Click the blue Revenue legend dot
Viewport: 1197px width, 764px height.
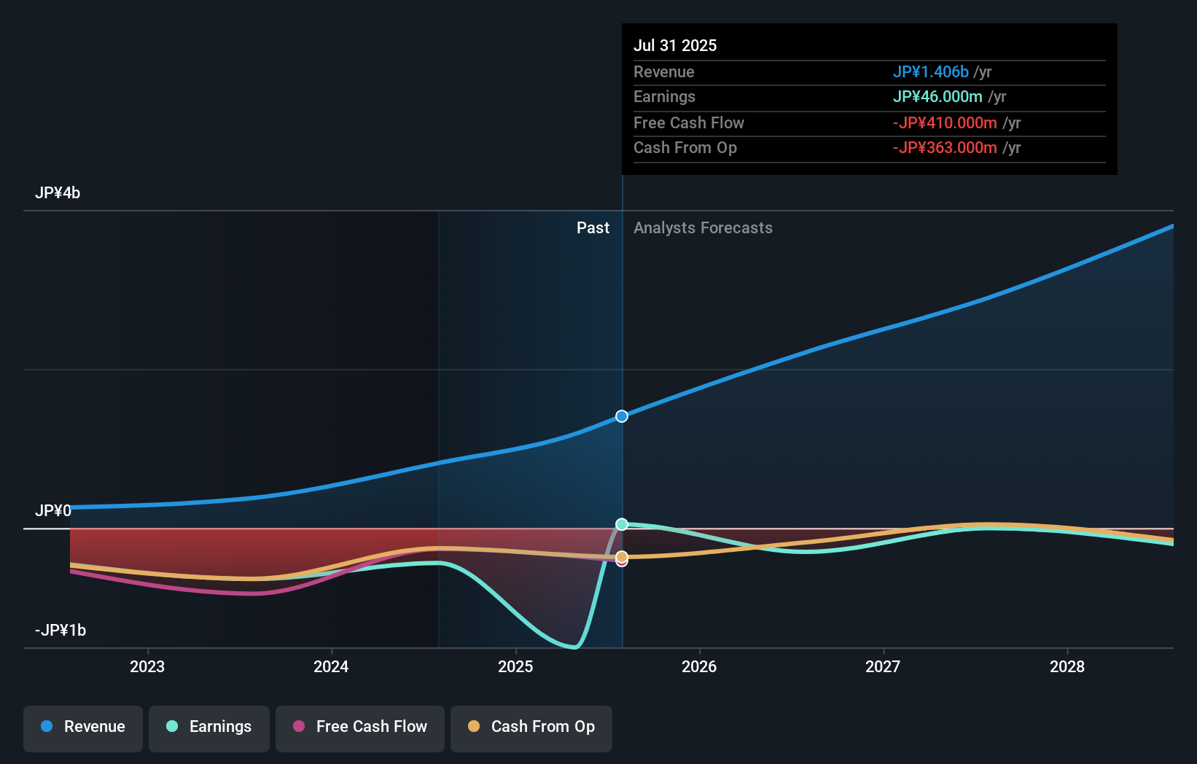[x=45, y=727]
